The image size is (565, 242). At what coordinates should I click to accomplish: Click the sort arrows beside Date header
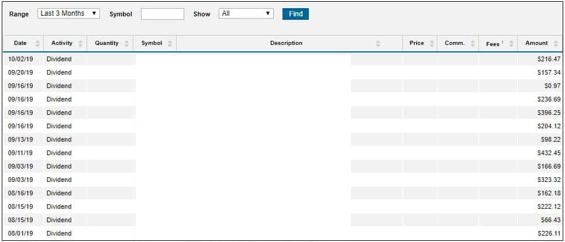[x=38, y=44]
